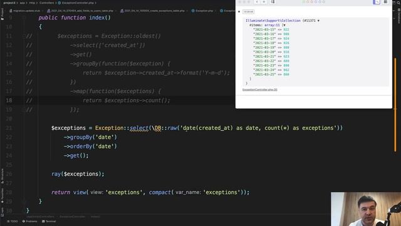
Task: Click ->orderBy('date') on line 23
Action: click(90, 146)
